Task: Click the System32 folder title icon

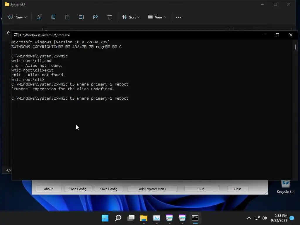Action: [x=7, y=4]
